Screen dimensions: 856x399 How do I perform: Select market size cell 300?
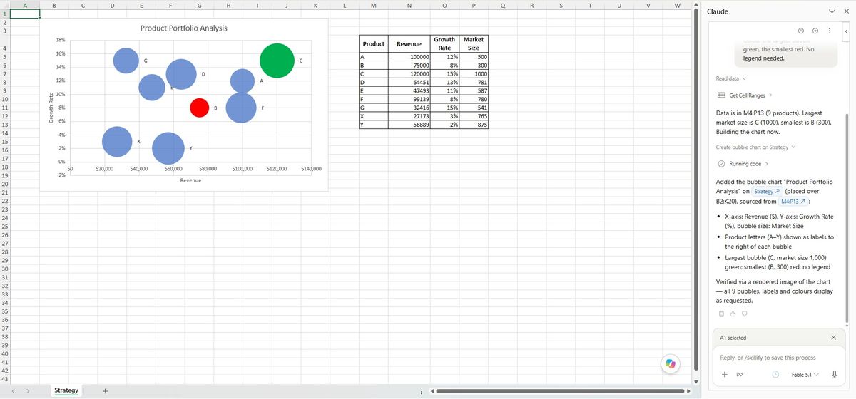tap(474, 66)
